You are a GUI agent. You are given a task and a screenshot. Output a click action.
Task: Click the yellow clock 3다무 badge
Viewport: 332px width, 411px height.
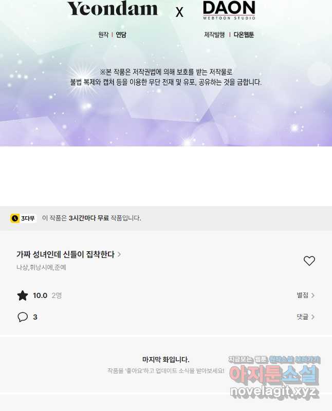(x=23, y=218)
